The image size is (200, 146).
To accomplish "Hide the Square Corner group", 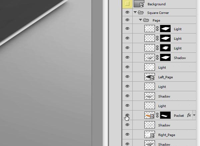I will (x=127, y=12).
